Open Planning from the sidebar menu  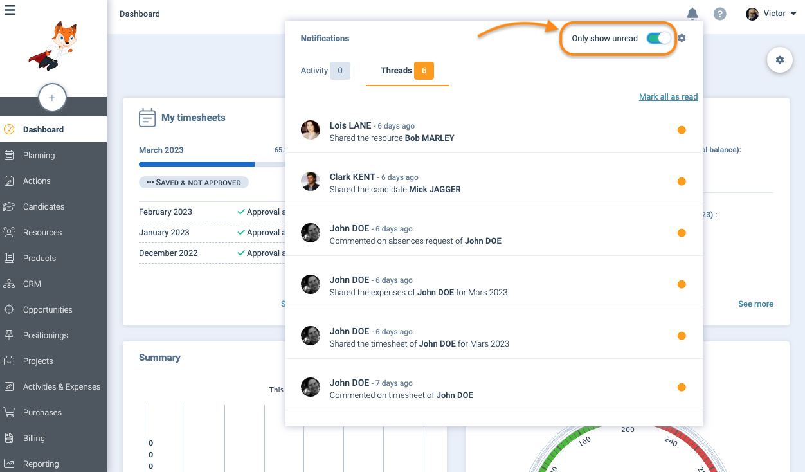(53, 155)
